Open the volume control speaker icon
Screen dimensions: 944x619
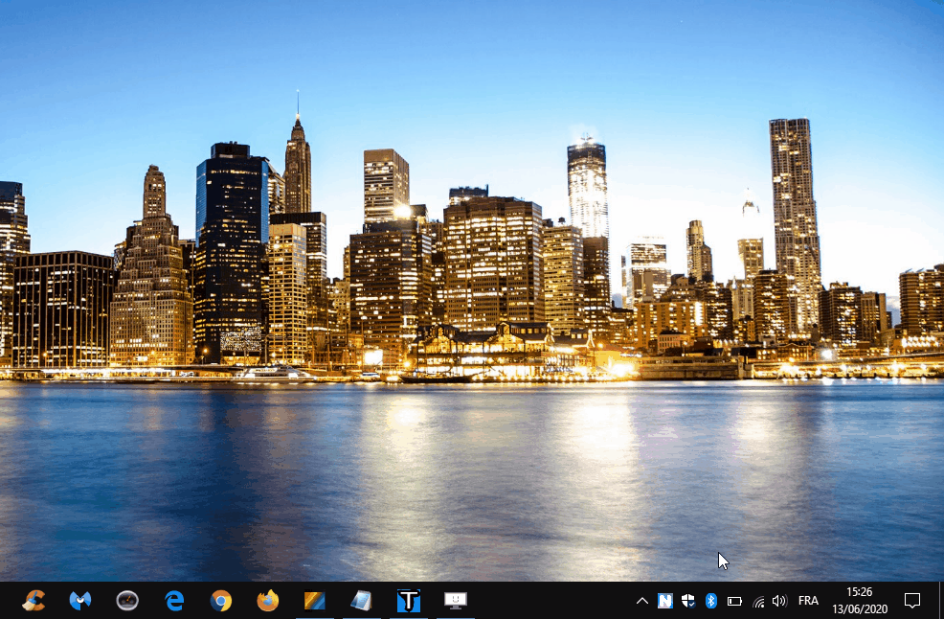pos(779,601)
